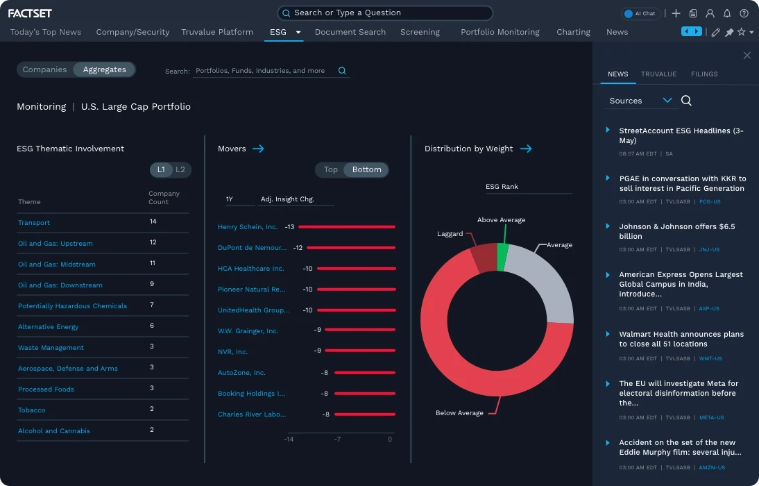Expand the favorites star dropdown caret
Viewport: 759px width, 486px height.
click(751, 32)
